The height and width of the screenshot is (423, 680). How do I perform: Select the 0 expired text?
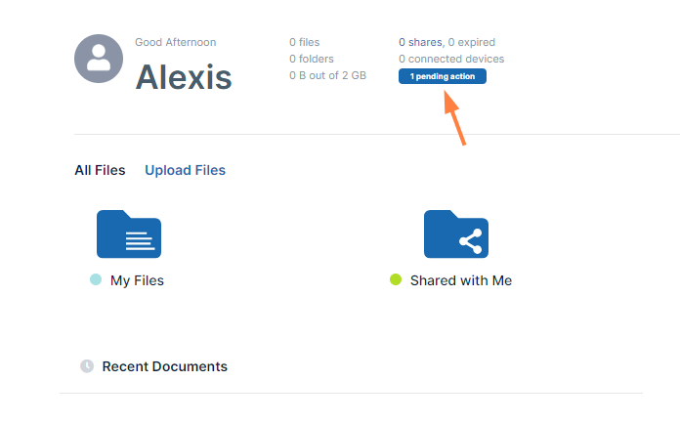[471, 42]
